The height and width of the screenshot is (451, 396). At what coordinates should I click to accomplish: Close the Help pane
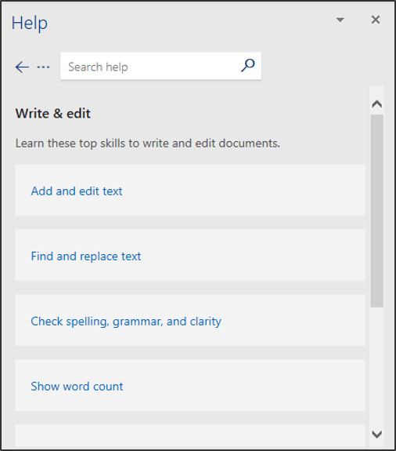pos(376,20)
